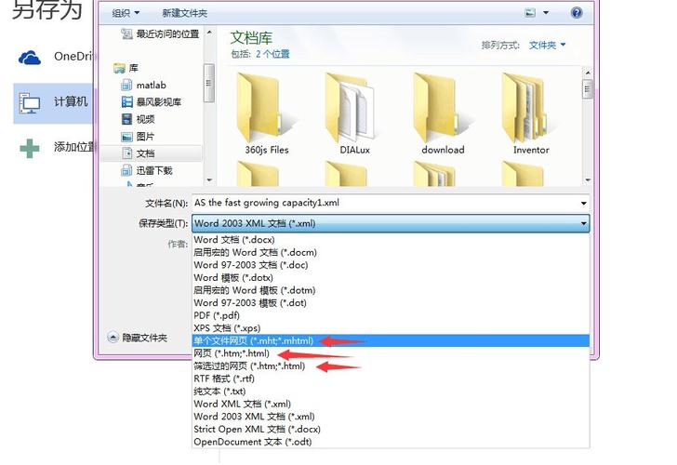The image size is (677, 465).
Task: Choose Word 2003 XML 文档 in list
Action: pyautogui.click(x=391, y=417)
